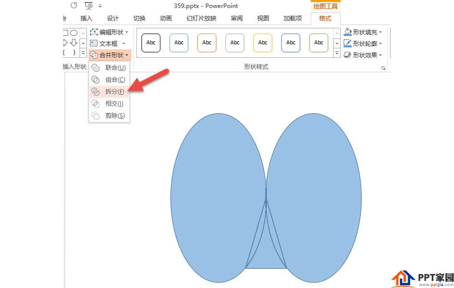Choose Union (联合) from merge shapes menu
Screen dimensions: 454x288
tap(109, 68)
